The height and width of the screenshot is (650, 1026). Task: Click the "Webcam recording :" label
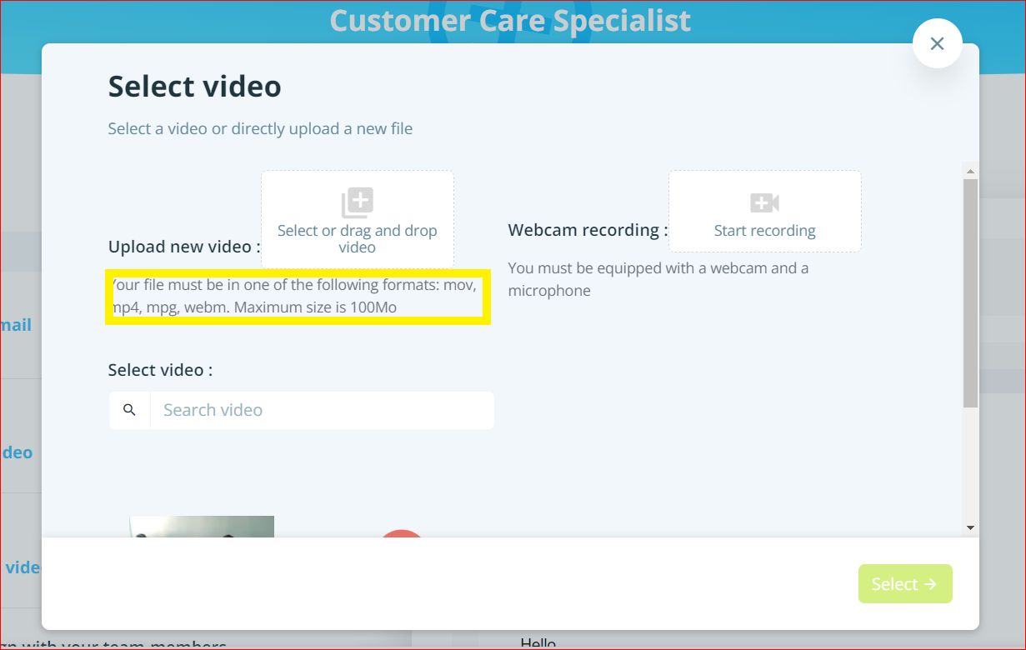point(588,230)
